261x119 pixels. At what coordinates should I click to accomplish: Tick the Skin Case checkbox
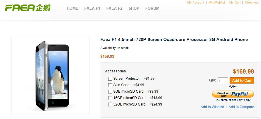click(x=110, y=85)
